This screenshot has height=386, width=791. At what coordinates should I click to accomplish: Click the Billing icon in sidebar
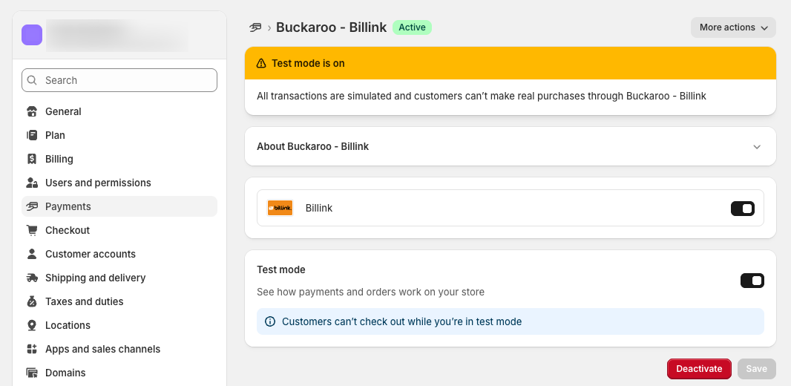pos(32,159)
